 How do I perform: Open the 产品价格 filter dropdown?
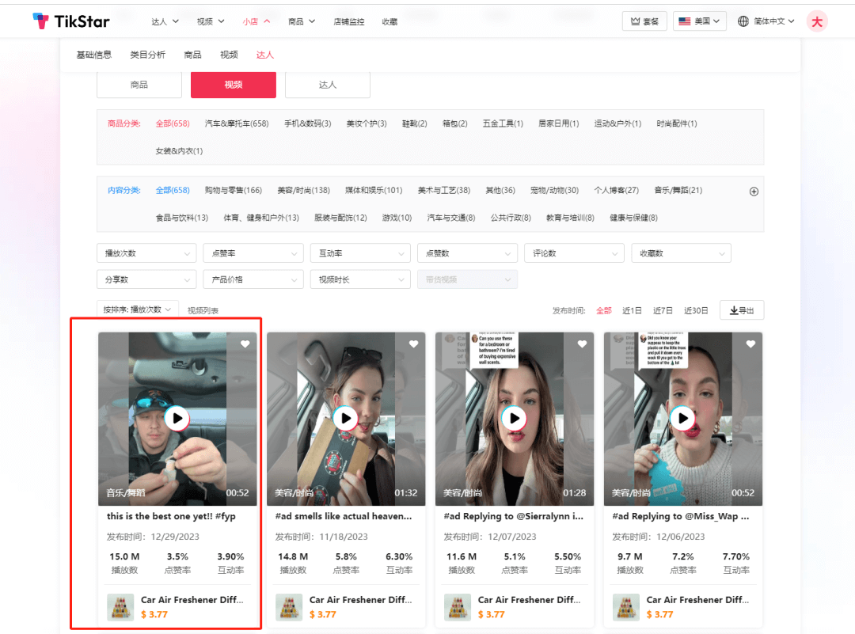click(x=253, y=279)
